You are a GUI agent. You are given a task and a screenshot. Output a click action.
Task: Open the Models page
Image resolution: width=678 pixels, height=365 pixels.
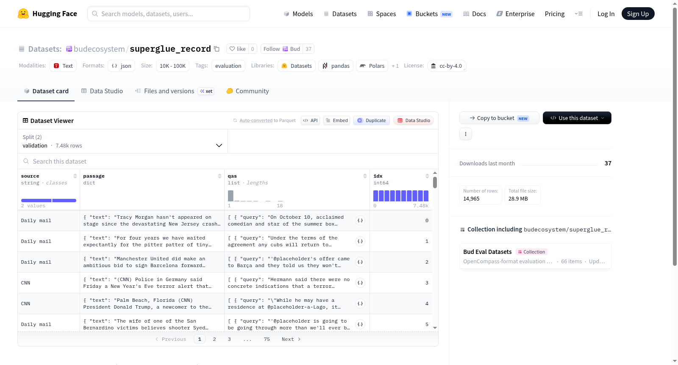298,14
